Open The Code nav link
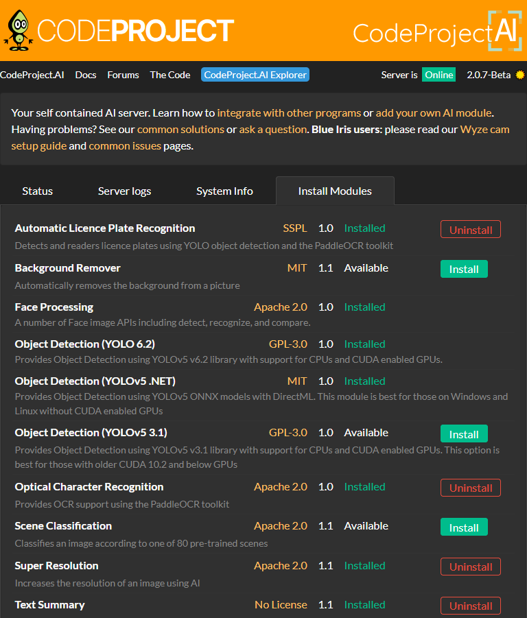 coord(170,75)
